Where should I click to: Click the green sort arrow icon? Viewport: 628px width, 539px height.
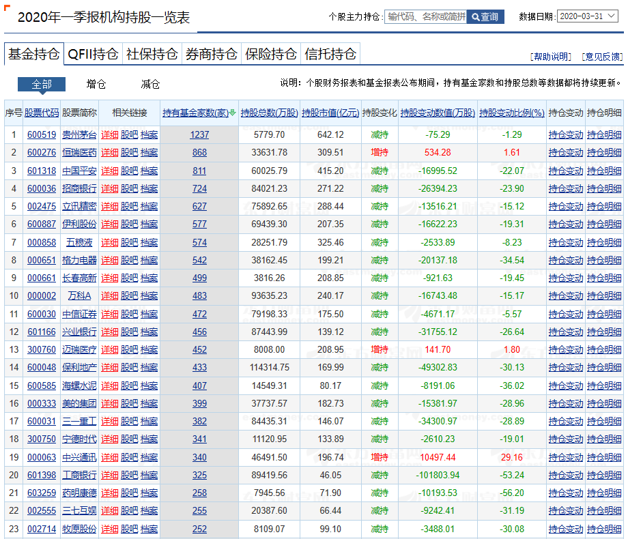click(x=233, y=113)
